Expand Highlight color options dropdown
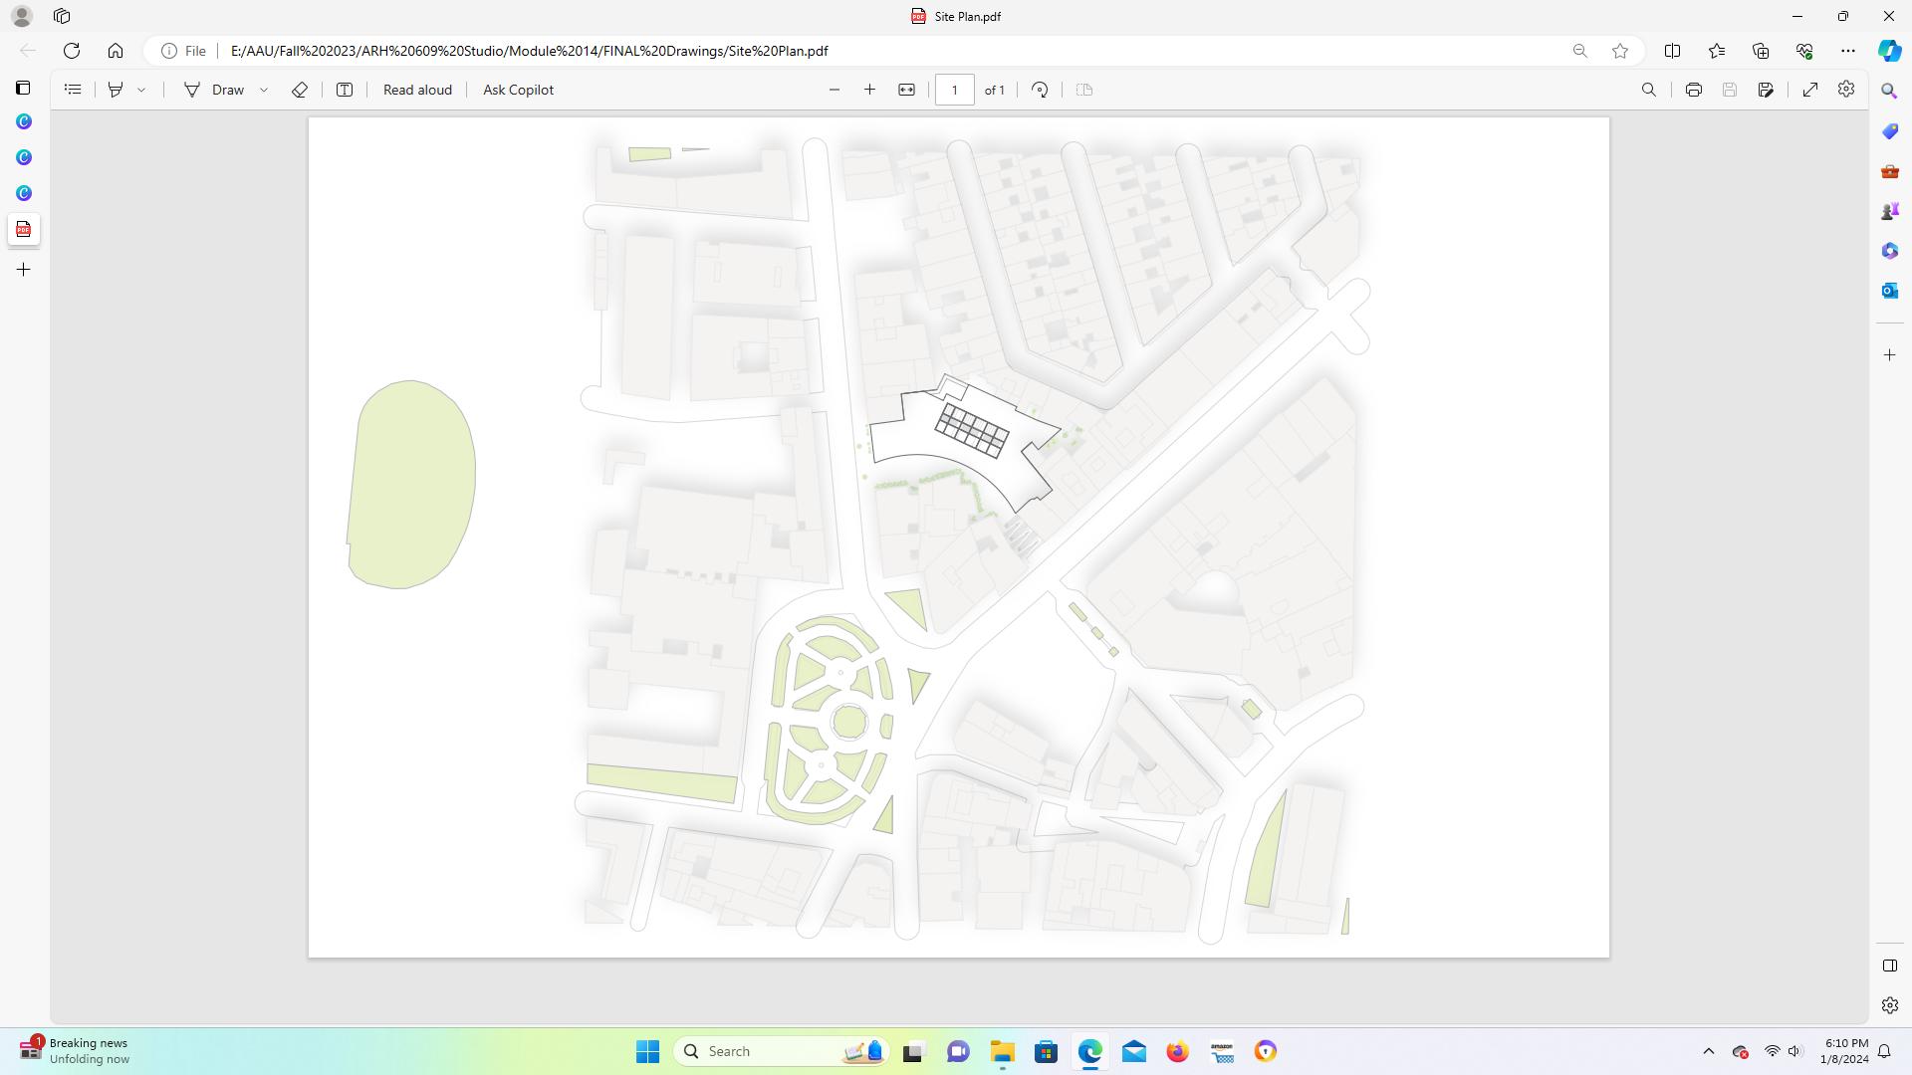The height and width of the screenshot is (1075, 1912). (x=141, y=90)
